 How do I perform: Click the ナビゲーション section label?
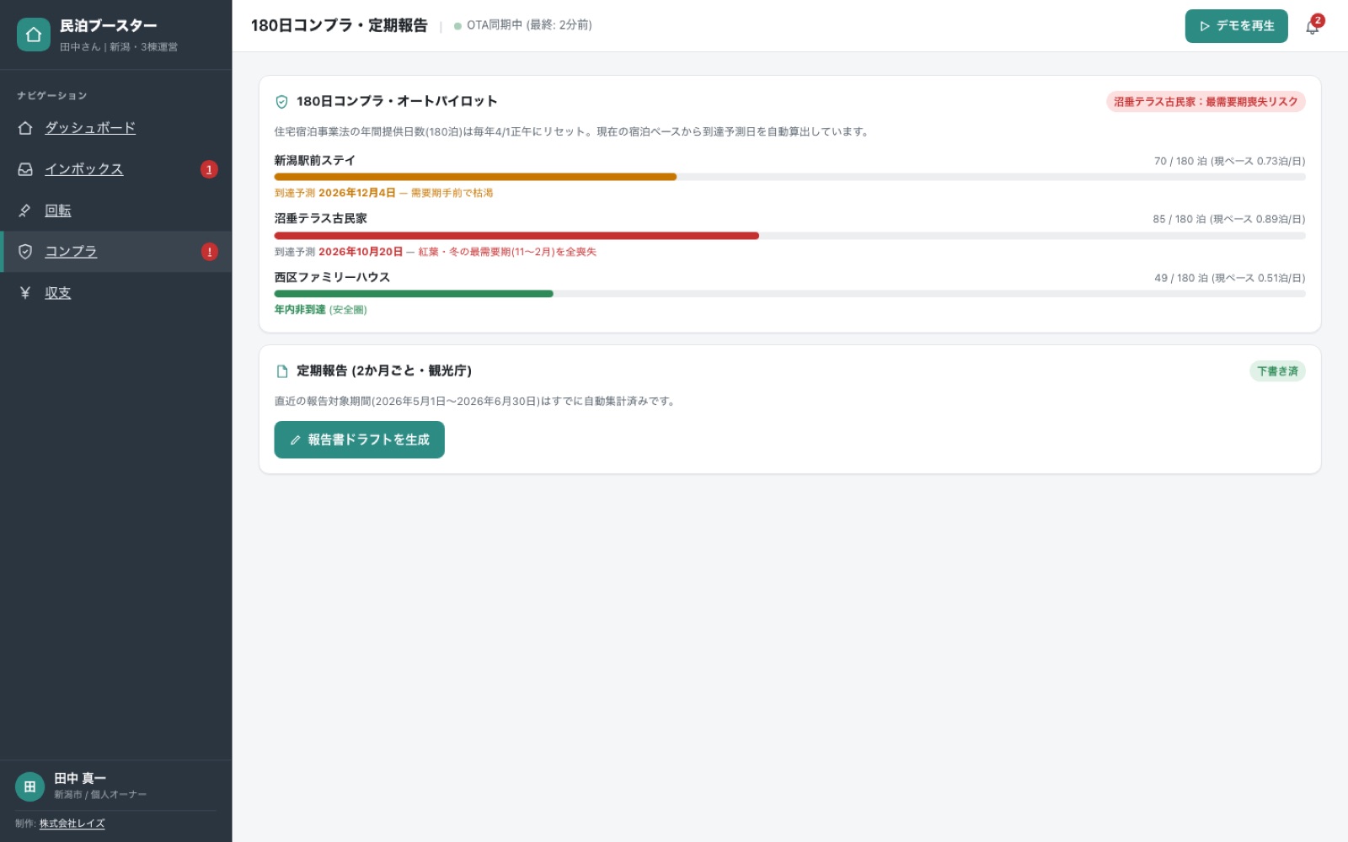click(x=51, y=96)
